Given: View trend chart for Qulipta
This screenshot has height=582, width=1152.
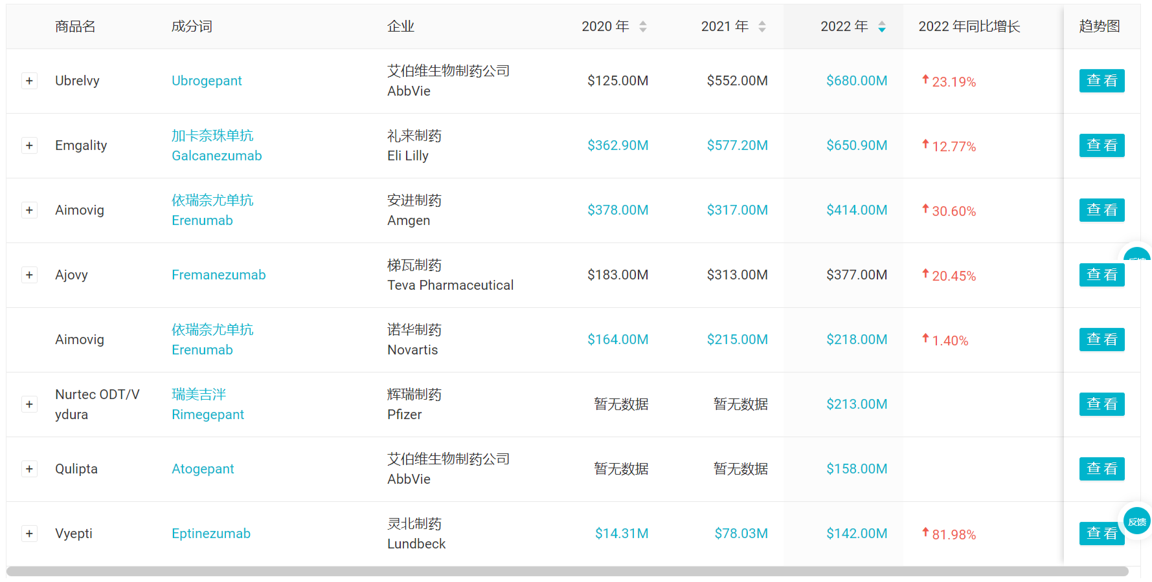Looking at the screenshot, I should coord(1101,469).
